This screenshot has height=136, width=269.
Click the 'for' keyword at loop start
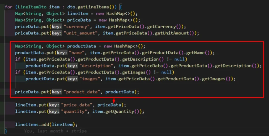click(8, 7)
